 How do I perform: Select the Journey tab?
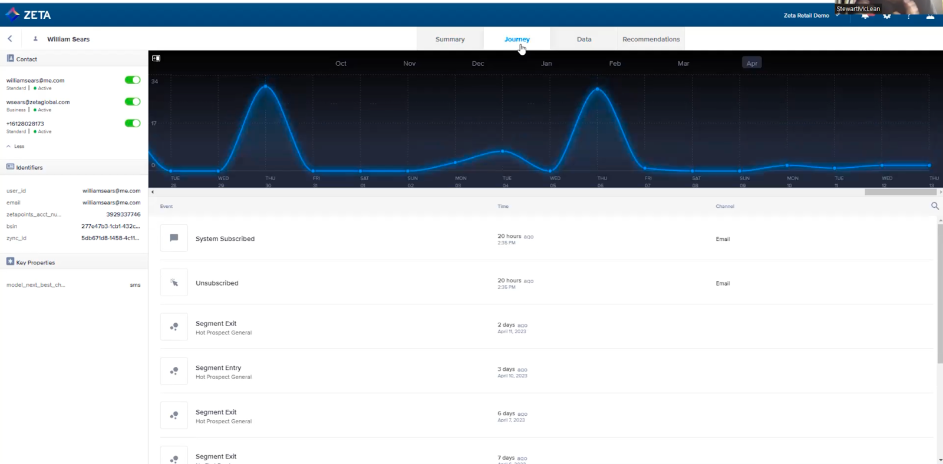pos(517,39)
